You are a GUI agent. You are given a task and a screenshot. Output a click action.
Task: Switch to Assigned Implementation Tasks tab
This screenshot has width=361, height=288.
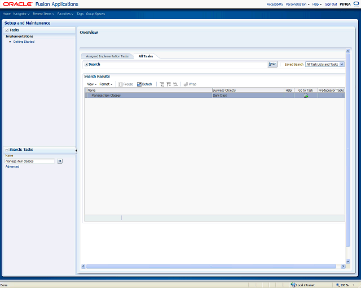pos(107,56)
